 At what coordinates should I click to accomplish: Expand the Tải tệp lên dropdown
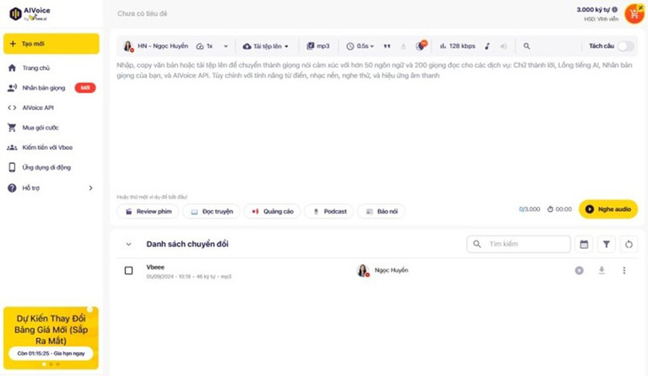point(266,46)
